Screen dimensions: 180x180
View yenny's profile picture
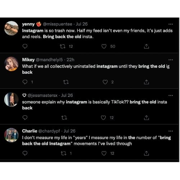12,28
